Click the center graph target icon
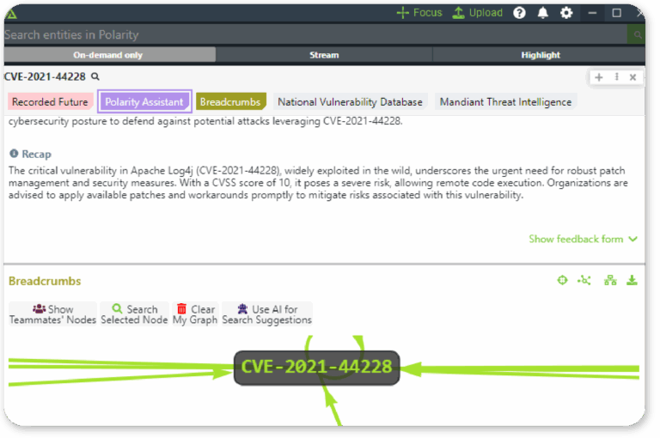 [563, 280]
